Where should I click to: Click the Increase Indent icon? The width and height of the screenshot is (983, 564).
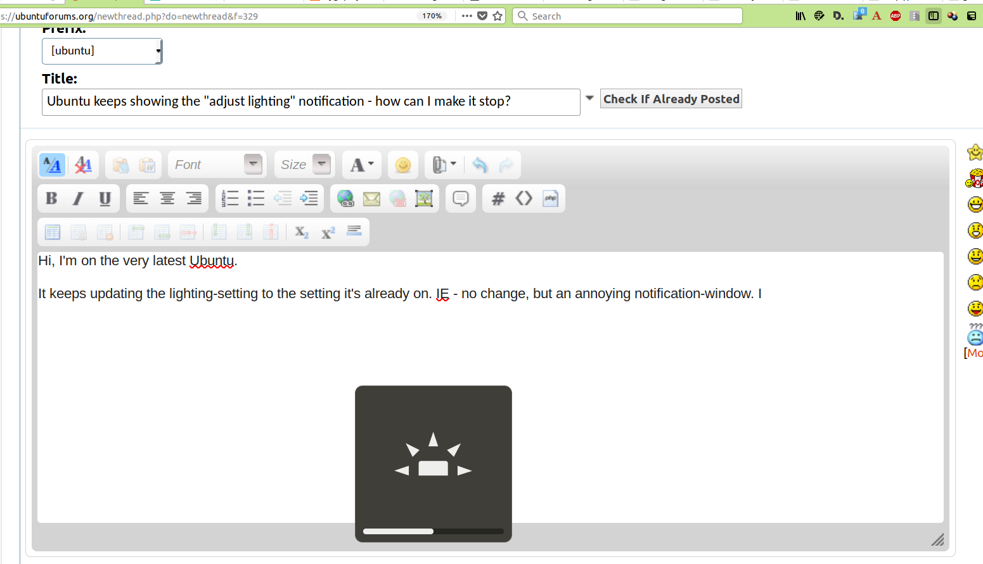(x=309, y=199)
